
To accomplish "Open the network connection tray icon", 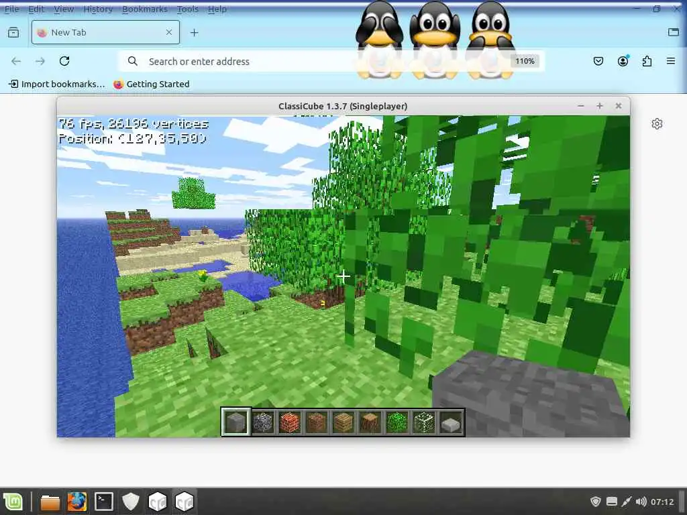I will (627, 502).
